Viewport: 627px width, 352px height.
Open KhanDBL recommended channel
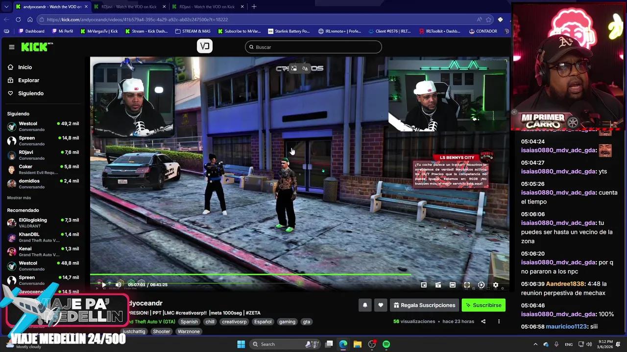coord(43,237)
